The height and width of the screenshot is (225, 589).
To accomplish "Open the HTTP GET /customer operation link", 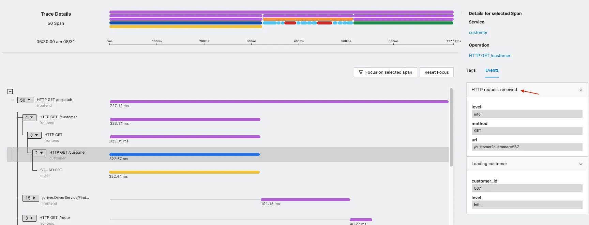I will click(489, 56).
